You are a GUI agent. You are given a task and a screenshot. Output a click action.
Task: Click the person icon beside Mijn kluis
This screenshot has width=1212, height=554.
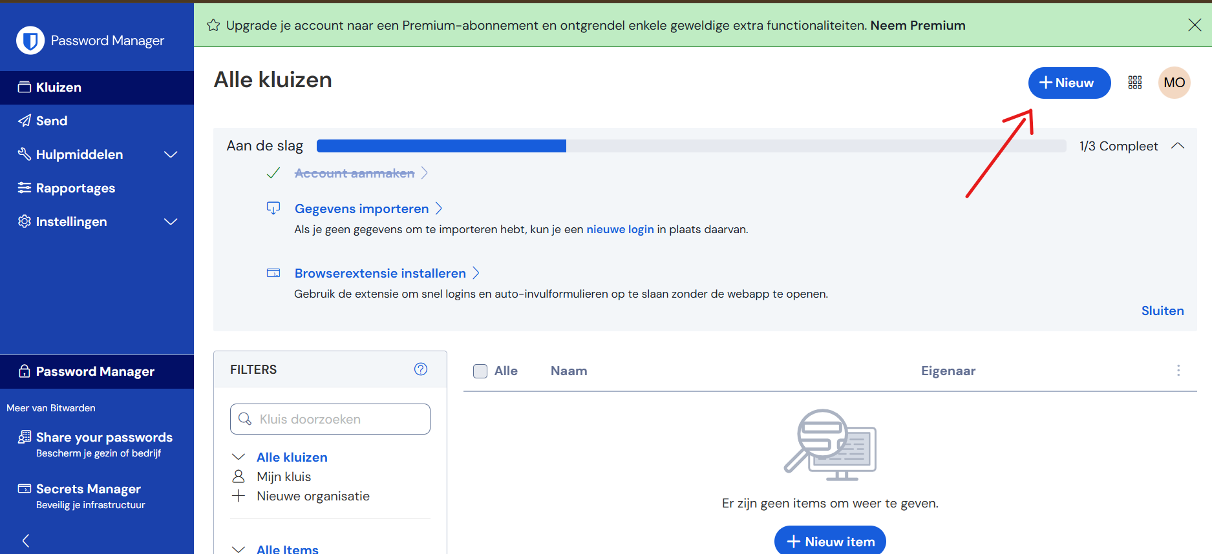pos(239,477)
